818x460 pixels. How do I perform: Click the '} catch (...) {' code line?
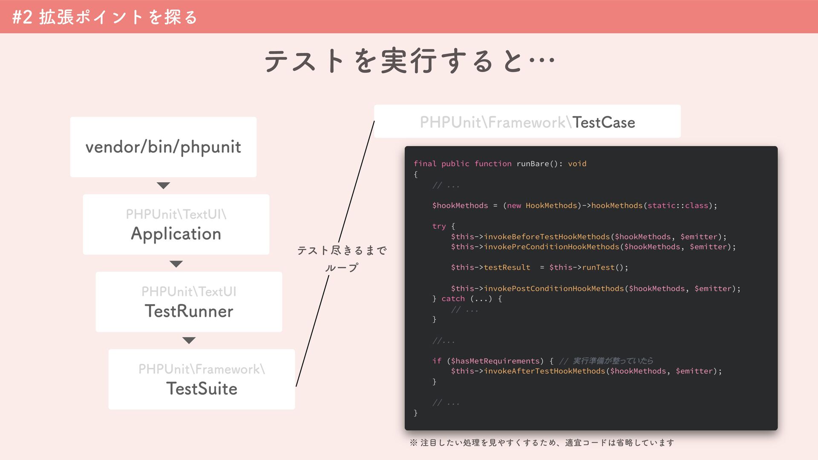[467, 299]
